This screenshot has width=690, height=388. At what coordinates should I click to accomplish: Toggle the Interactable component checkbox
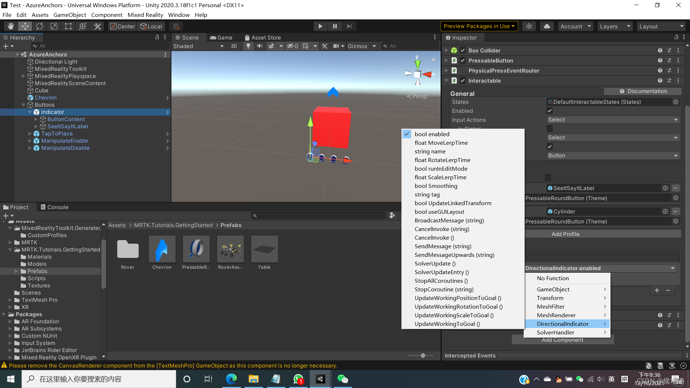[463, 81]
